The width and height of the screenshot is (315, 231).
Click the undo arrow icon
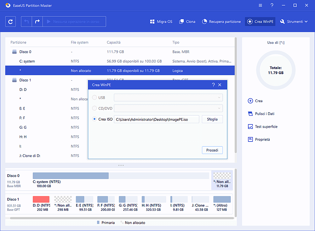[x=26, y=22]
